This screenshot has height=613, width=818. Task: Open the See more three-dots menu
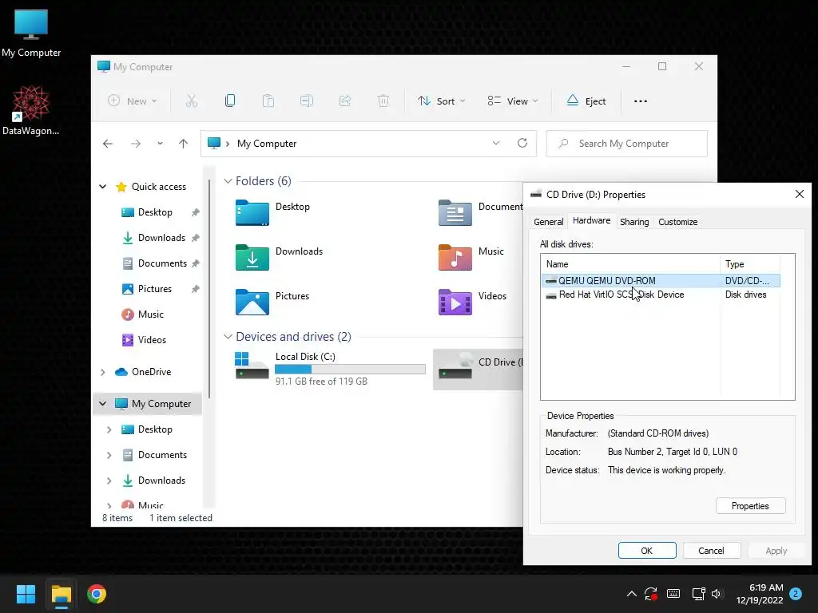641,101
